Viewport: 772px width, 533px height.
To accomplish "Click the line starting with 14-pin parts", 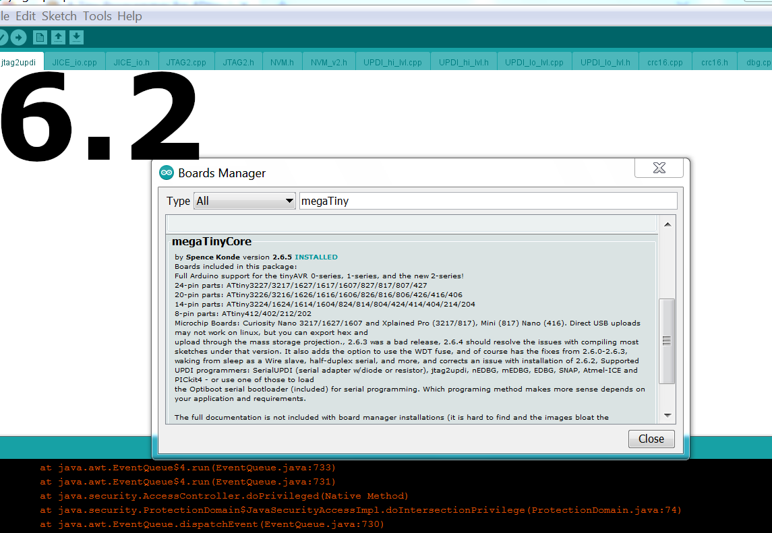I will pos(325,304).
